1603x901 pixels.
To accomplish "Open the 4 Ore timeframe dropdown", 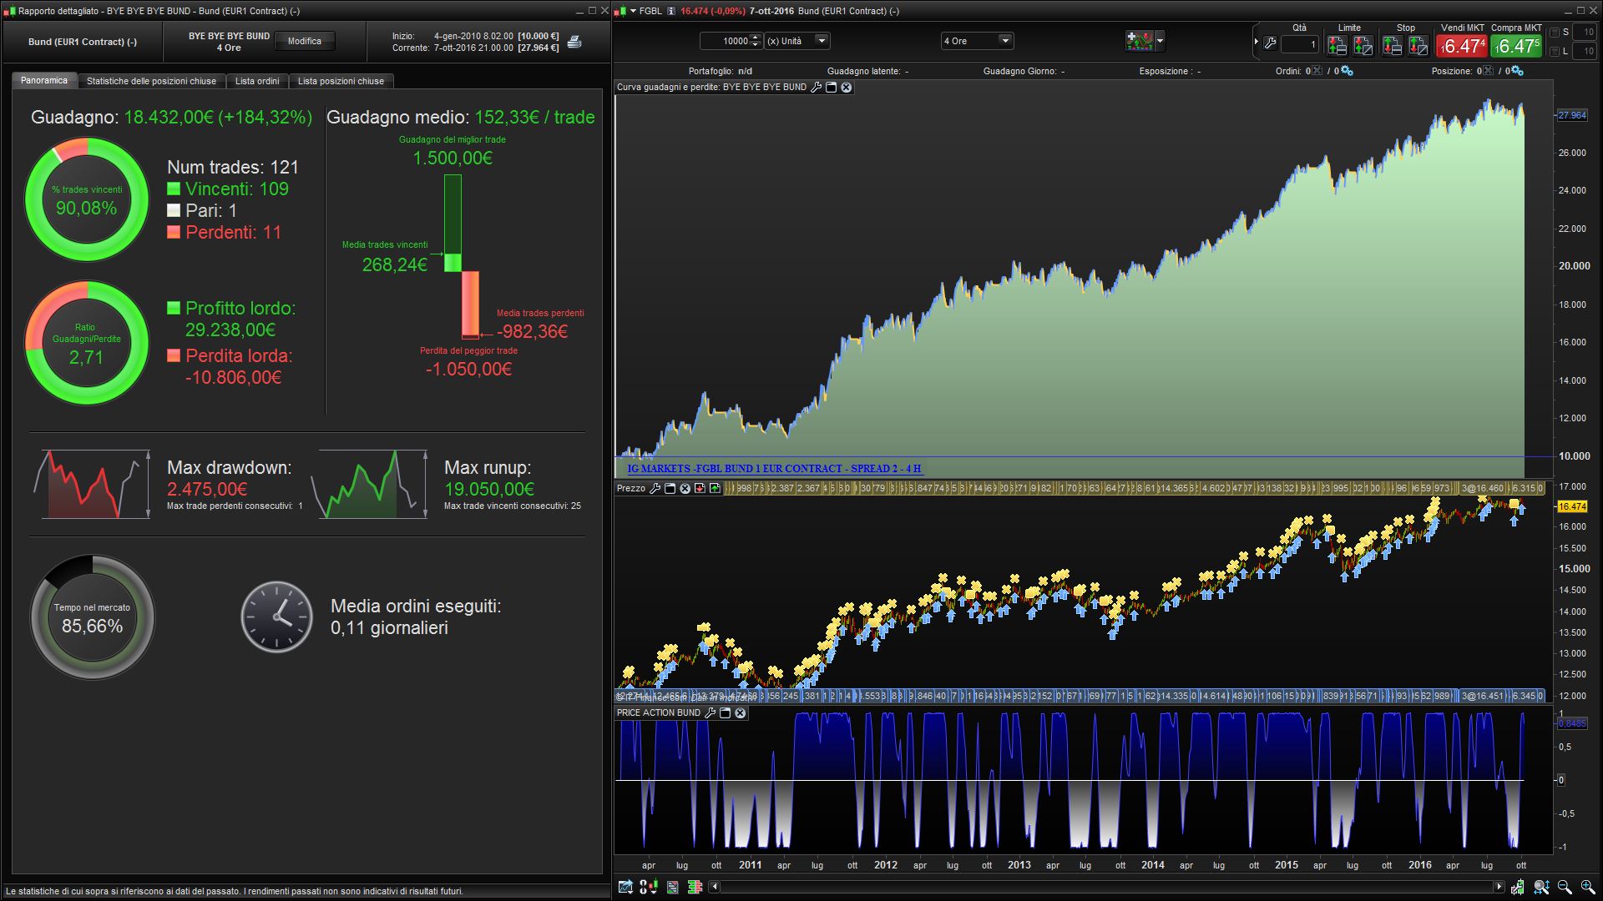I will click(1005, 41).
